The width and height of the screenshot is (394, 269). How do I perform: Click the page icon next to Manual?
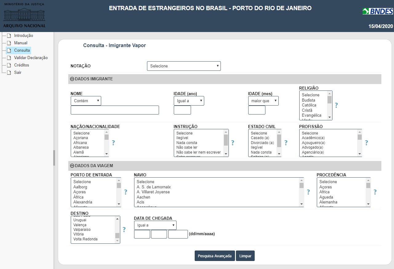click(x=9, y=43)
